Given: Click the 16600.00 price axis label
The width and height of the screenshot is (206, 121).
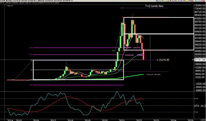Looking at the screenshot, I should (200, 64).
